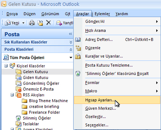The width and height of the screenshot is (161, 130).
Task: Select the Gönderilmiş Öğeler folder label
Action: coord(41,83)
